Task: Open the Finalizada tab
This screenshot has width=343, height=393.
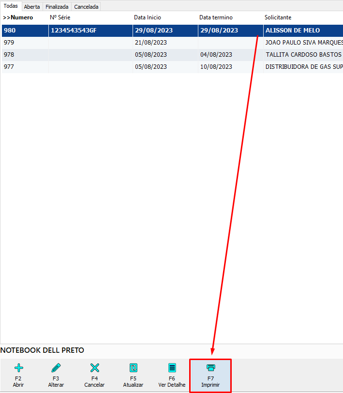Action: tap(57, 7)
